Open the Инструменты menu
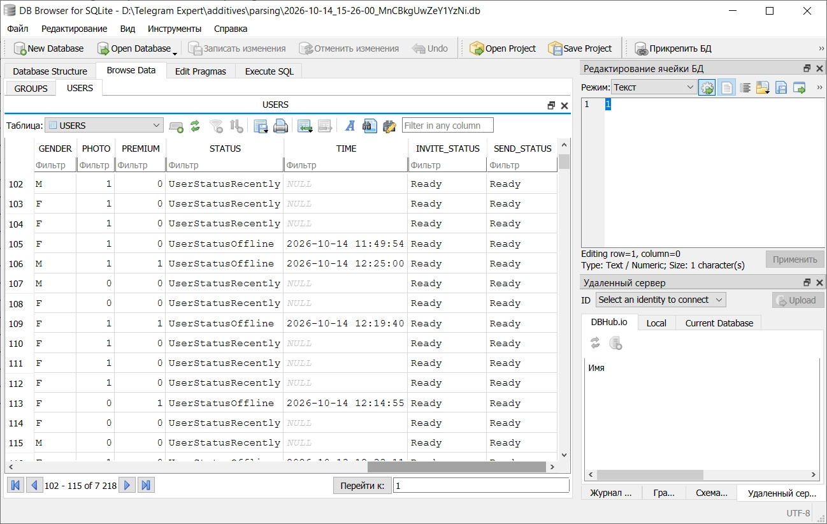This screenshot has height=524, width=827. coord(175,29)
